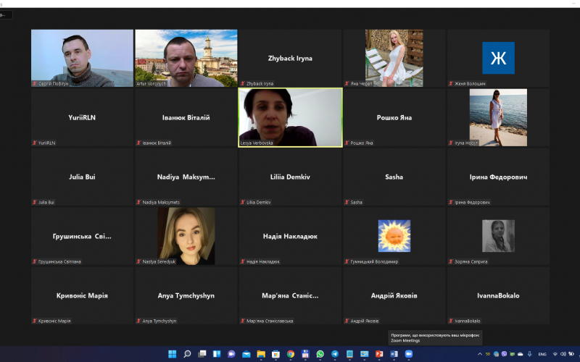580x362 pixels.
Task: Select the Іванюк Віталій participant tile
Action: point(186,117)
